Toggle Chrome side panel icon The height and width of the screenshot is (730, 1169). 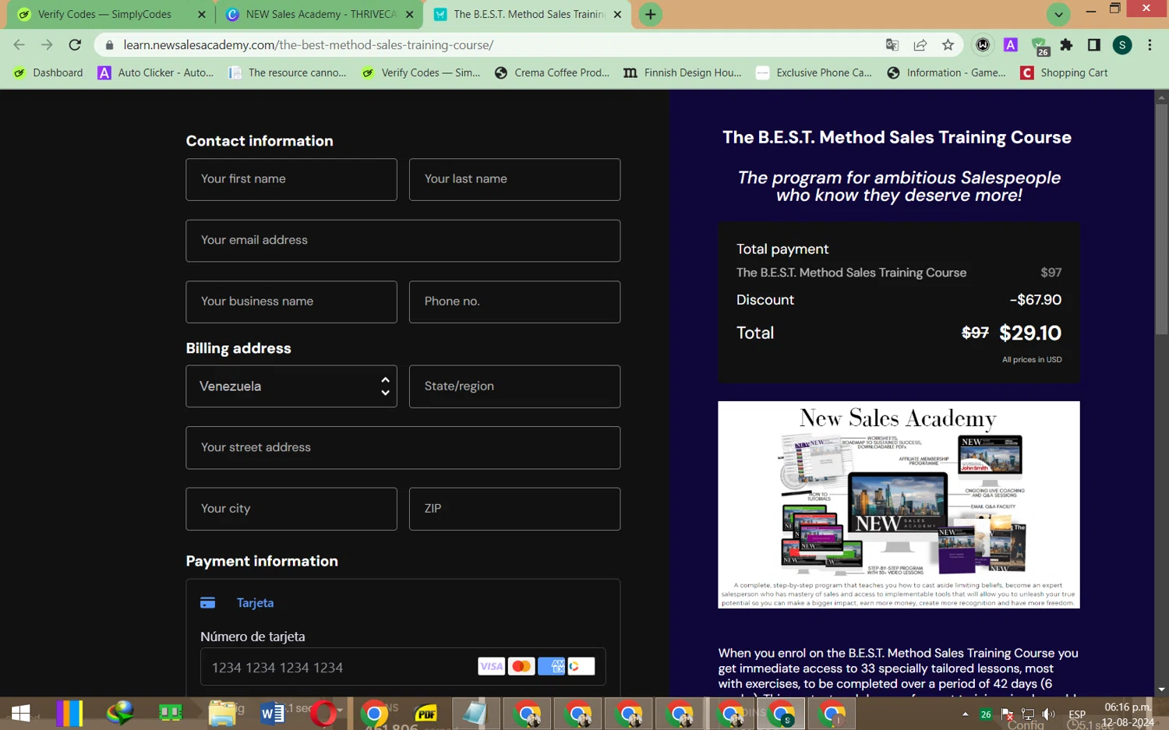(x=1094, y=45)
